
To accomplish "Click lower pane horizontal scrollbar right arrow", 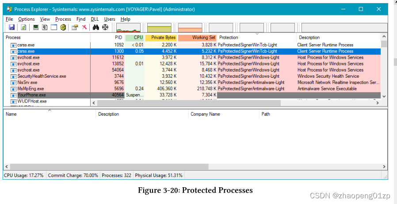I will (384, 166).
